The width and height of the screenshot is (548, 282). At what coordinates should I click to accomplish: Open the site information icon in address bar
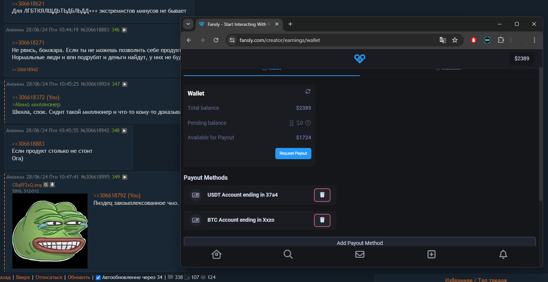(232, 40)
